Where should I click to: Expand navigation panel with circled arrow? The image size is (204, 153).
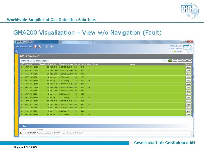point(16,52)
